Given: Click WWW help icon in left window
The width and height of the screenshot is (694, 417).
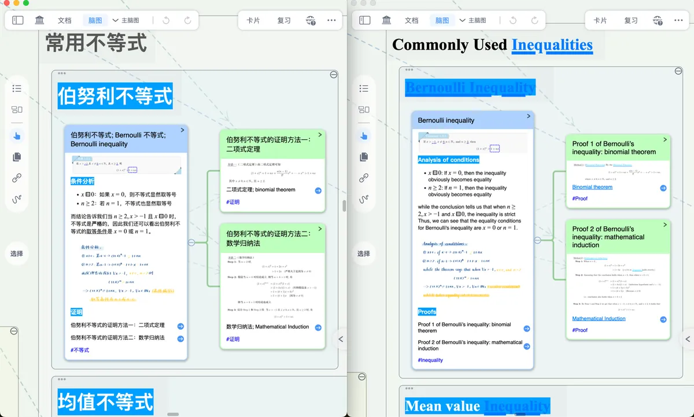Looking at the screenshot, I should pos(311,20).
